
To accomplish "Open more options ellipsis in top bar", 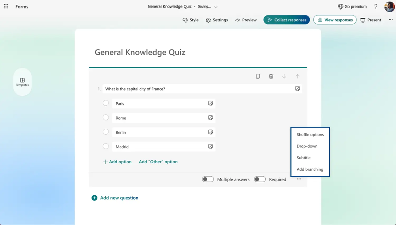I will pos(390,20).
